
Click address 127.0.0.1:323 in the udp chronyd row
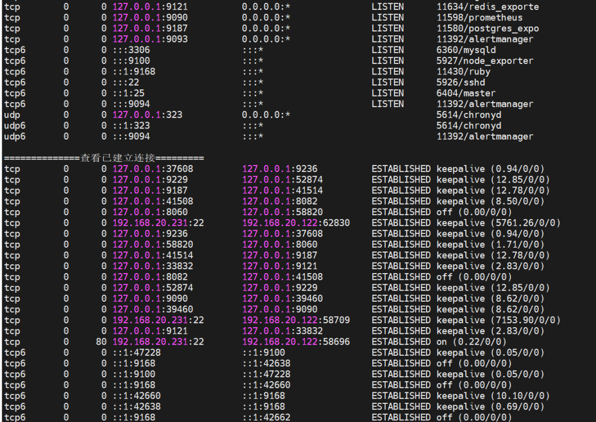[147, 115]
